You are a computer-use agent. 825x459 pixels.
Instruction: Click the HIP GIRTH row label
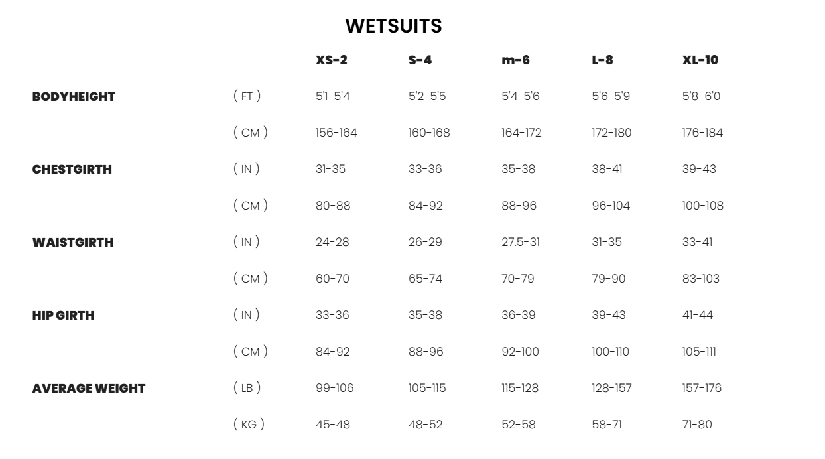tap(63, 315)
